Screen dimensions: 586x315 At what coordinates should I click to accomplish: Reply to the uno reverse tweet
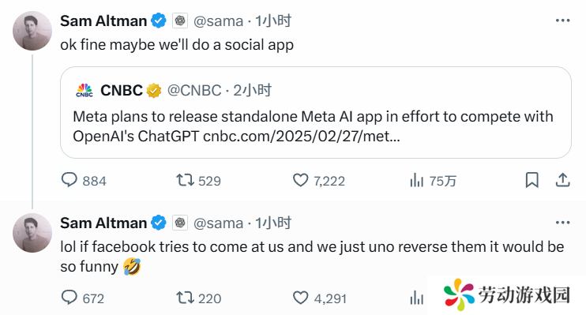point(69,298)
